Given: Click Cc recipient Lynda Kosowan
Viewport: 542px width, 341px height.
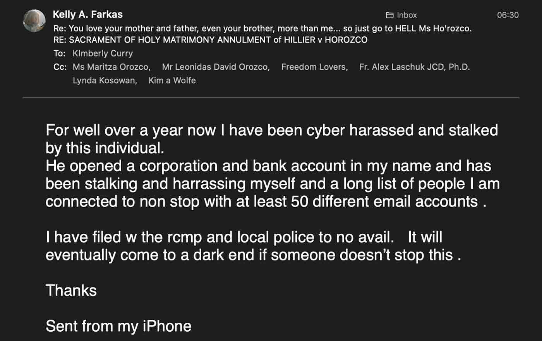Looking at the screenshot, I should (105, 80).
